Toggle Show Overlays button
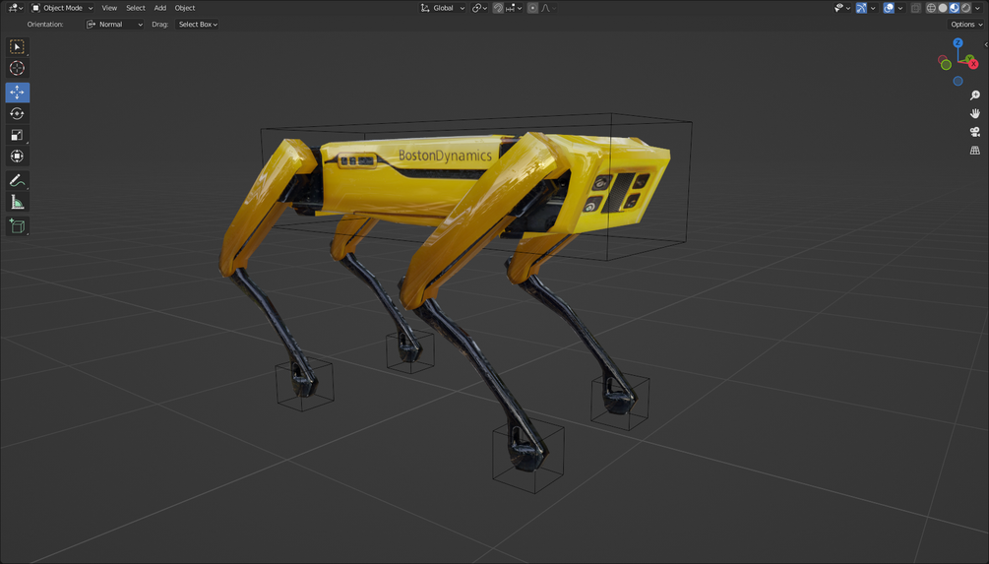 (x=889, y=8)
